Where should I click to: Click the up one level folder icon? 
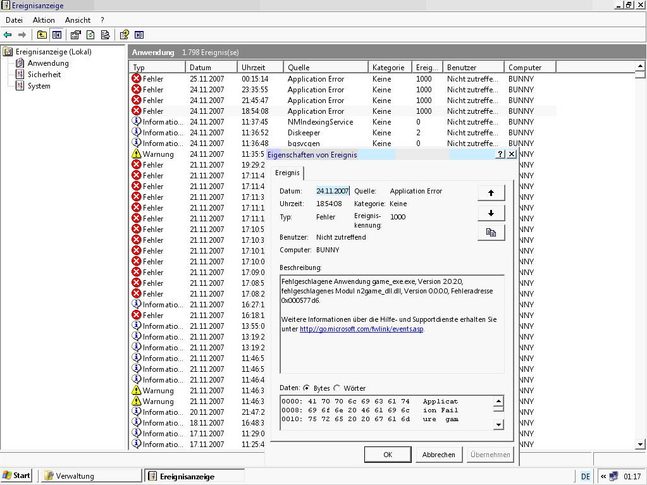(42, 35)
